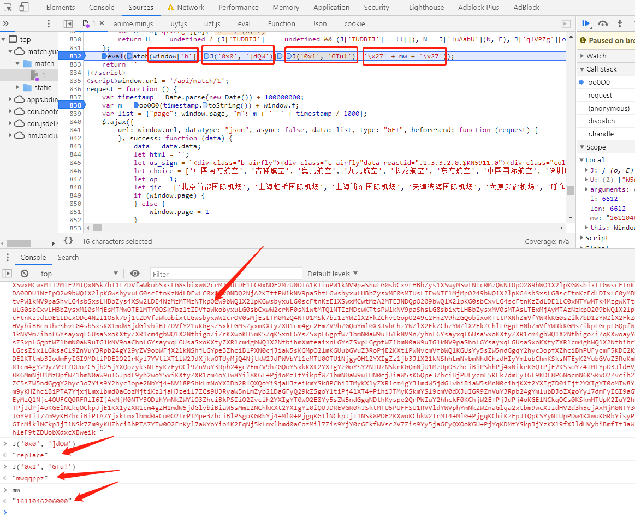Click the live expression eye icon

135,274
